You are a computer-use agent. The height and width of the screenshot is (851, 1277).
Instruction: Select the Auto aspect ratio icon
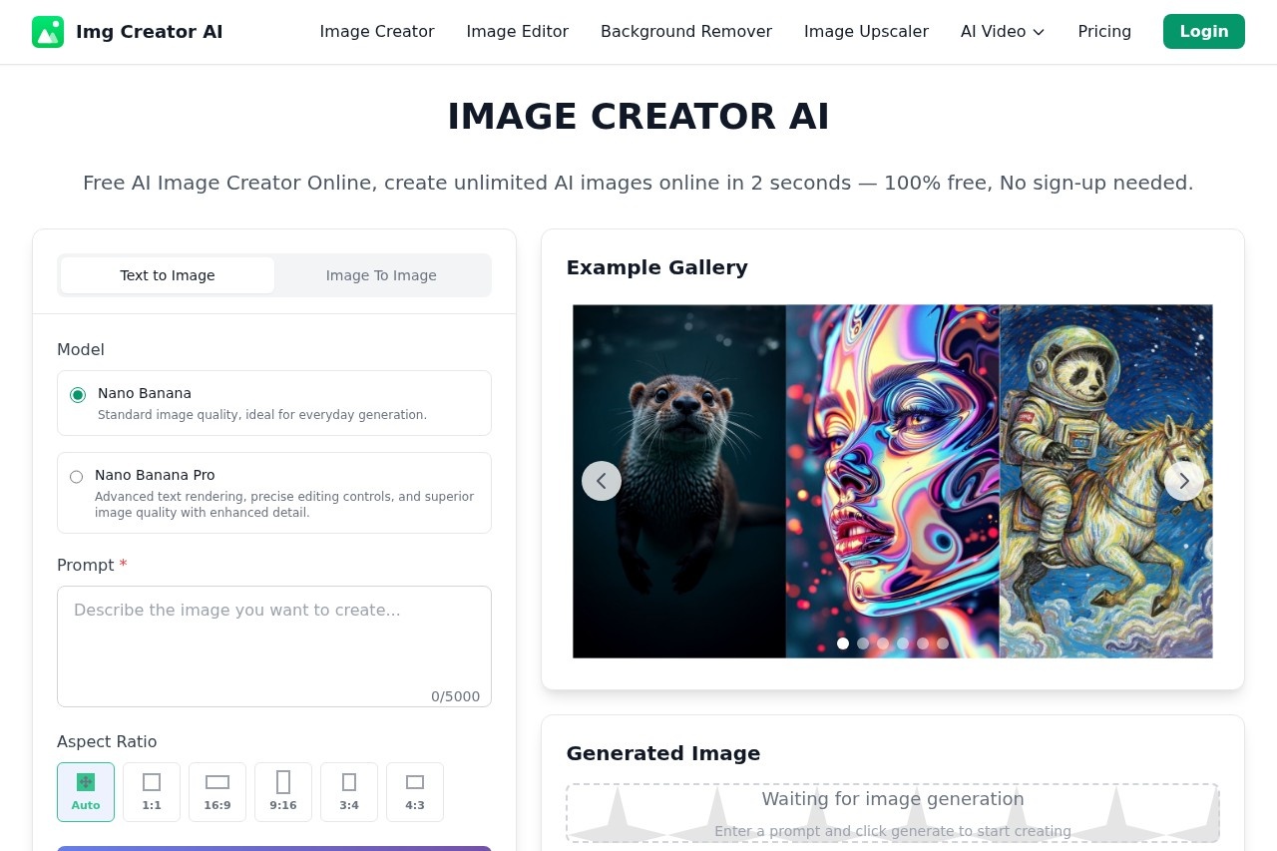tap(86, 791)
